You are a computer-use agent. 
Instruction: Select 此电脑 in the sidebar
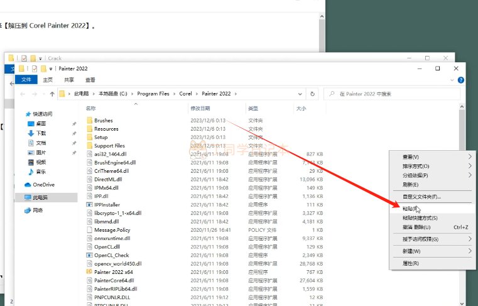pyautogui.click(x=39, y=197)
